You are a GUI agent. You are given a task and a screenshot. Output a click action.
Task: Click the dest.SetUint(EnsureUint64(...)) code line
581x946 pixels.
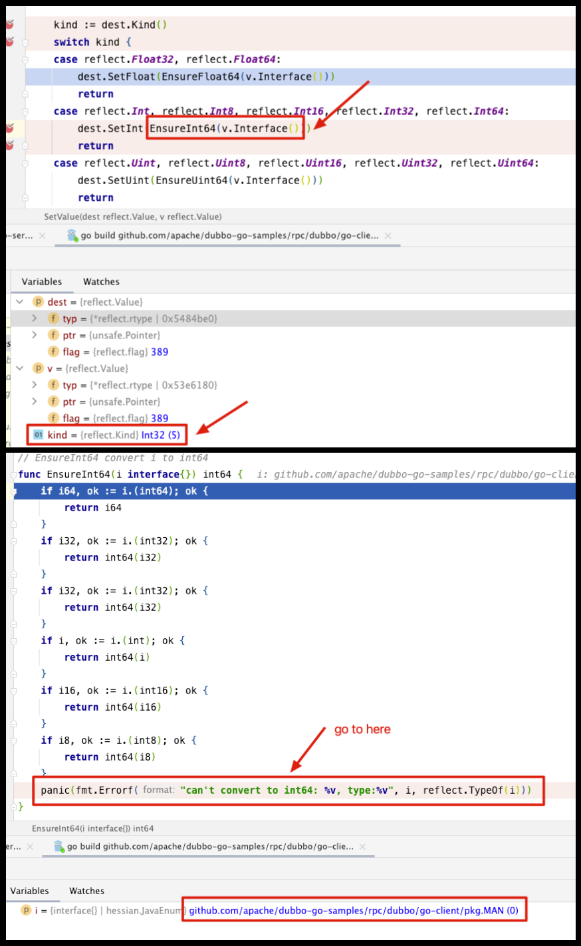[x=200, y=180]
